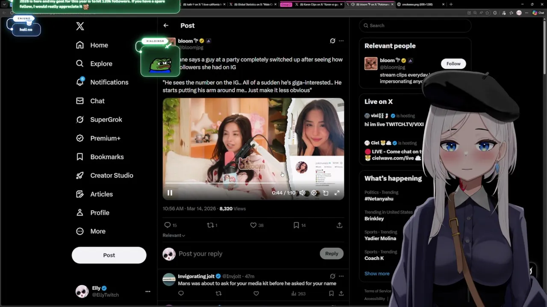
Task: Repost Invigorating jolt's comment
Action: click(x=218, y=293)
